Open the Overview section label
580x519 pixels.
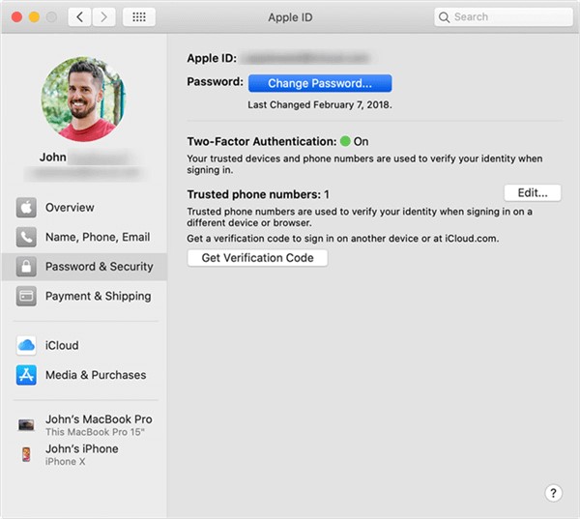coord(70,208)
